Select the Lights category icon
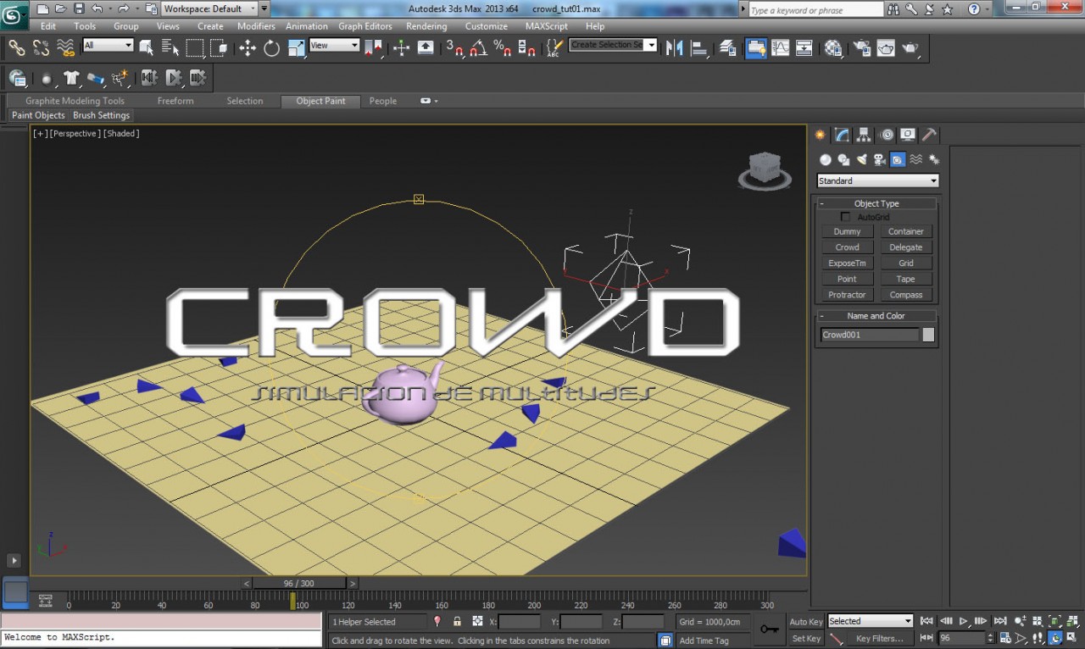Screen dimensions: 1085x649 click(861, 159)
